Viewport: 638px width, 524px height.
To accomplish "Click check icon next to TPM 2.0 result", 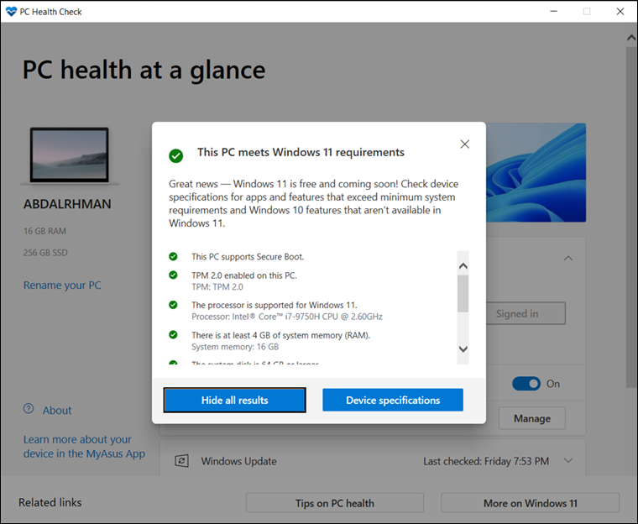I will 173,275.
